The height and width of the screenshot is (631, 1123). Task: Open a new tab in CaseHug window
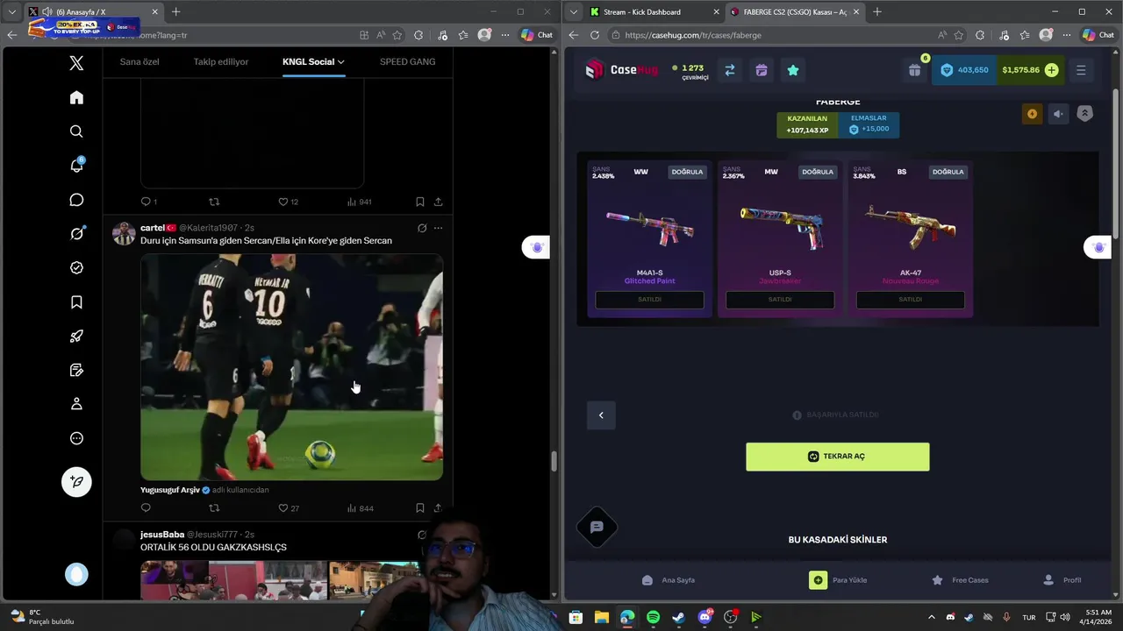(x=877, y=12)
